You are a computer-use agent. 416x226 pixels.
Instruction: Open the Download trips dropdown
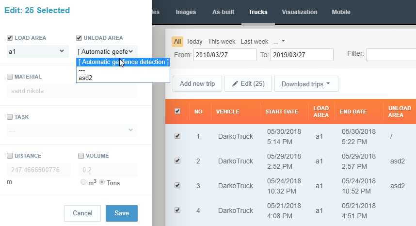coord(306,84)
